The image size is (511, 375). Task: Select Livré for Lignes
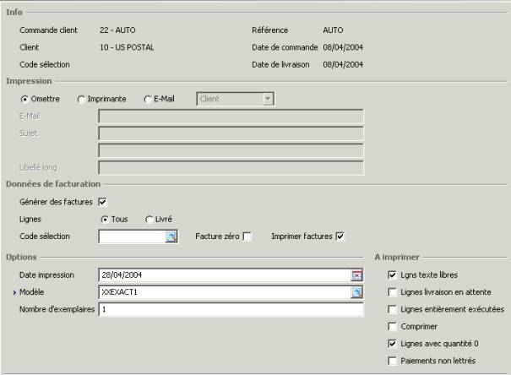(149, 220)
